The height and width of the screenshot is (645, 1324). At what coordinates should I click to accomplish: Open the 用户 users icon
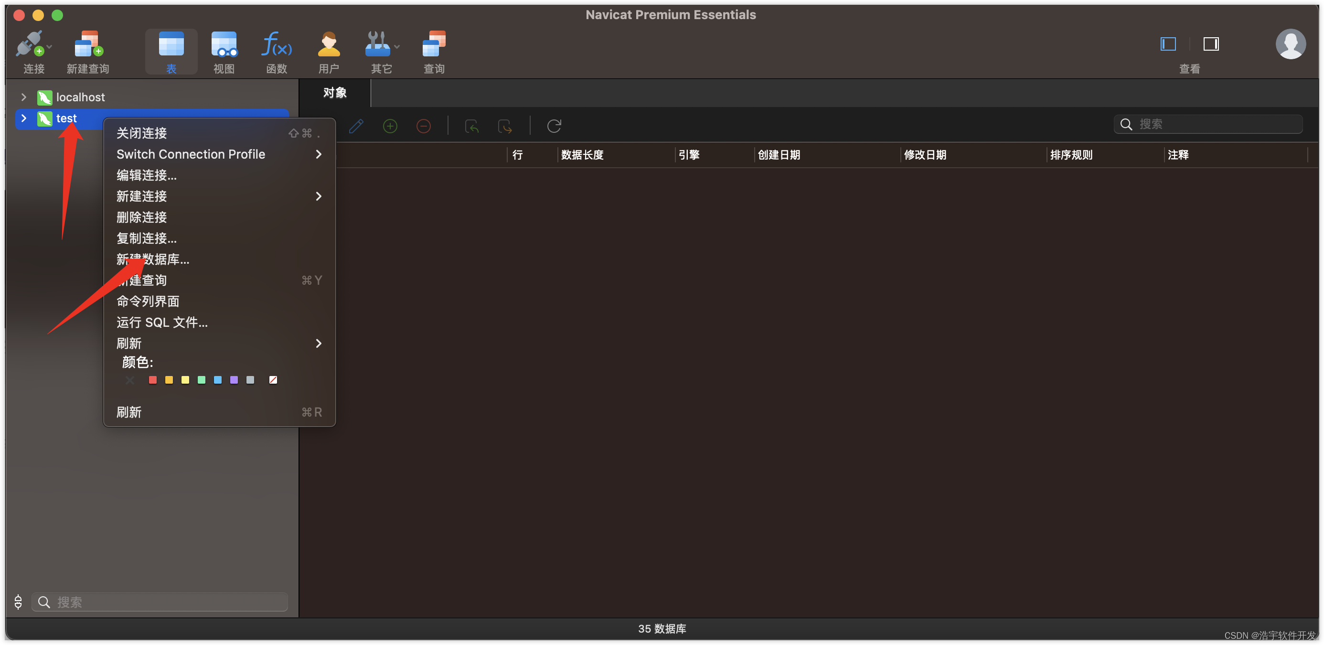click(x=329, y=45)
